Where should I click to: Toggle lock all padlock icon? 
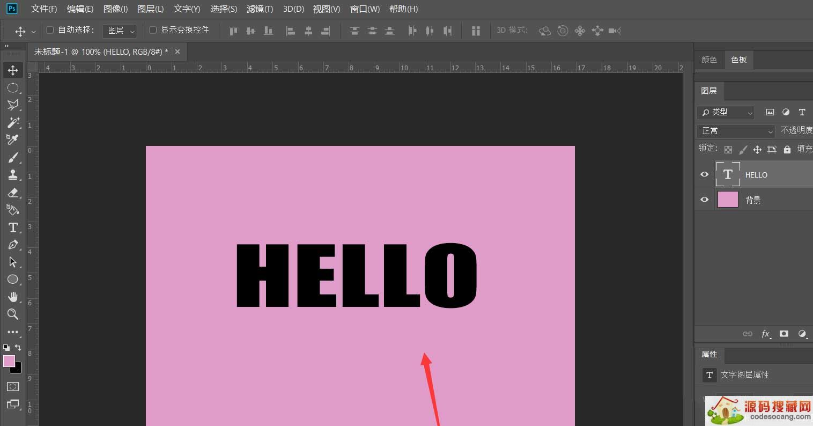[787, 150]
